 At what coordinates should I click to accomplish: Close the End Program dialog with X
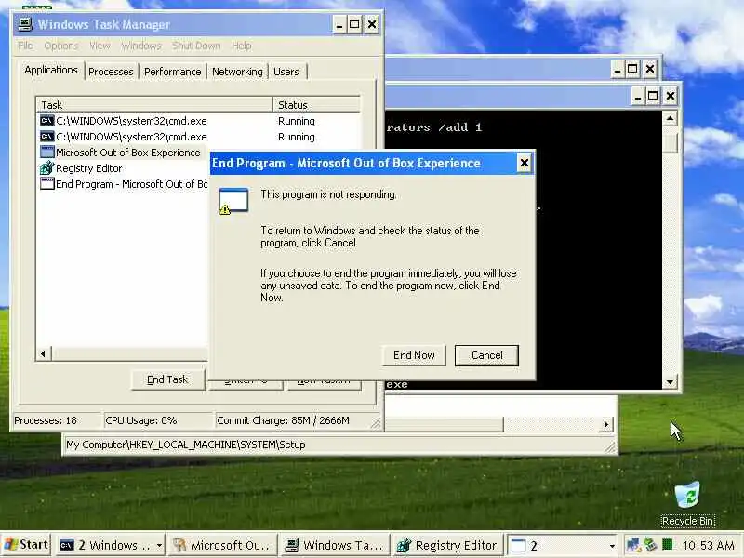coord(524,164)
